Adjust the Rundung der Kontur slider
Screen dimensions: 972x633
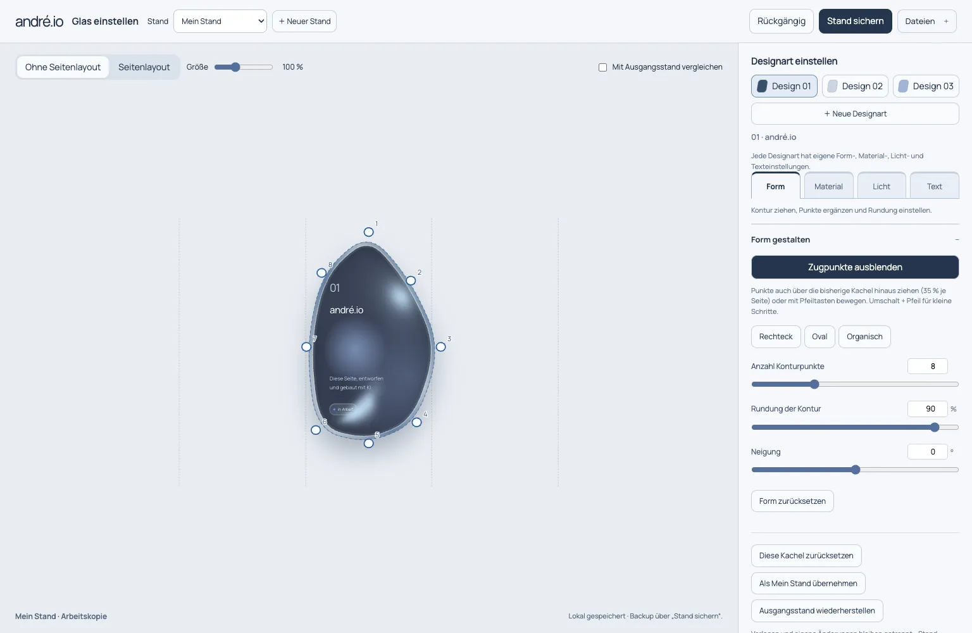click(x=855, y=427)
